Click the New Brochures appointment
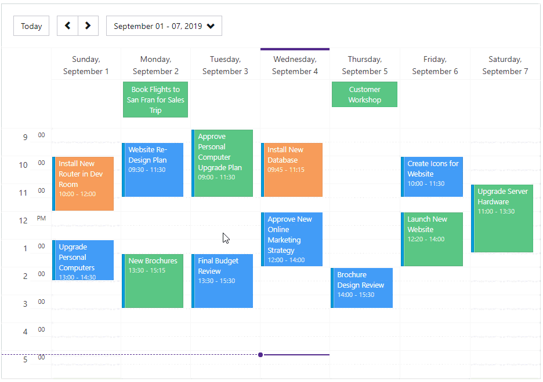 [x=154, y=281]
